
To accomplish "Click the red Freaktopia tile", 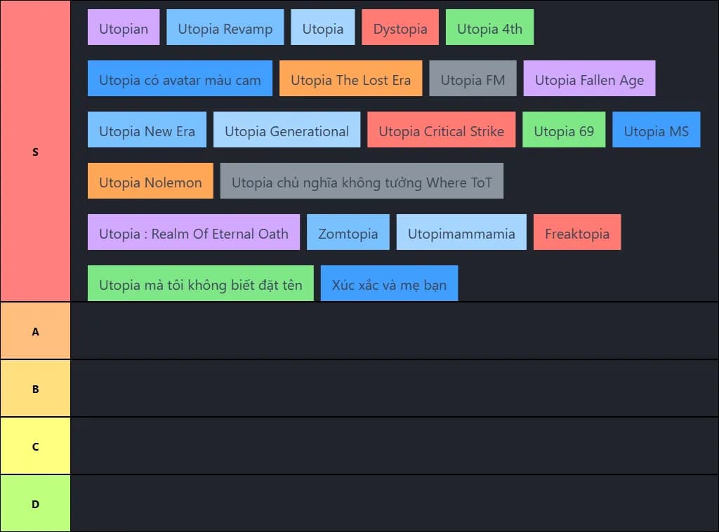I will pyautogui.click(x=577, y=232).
